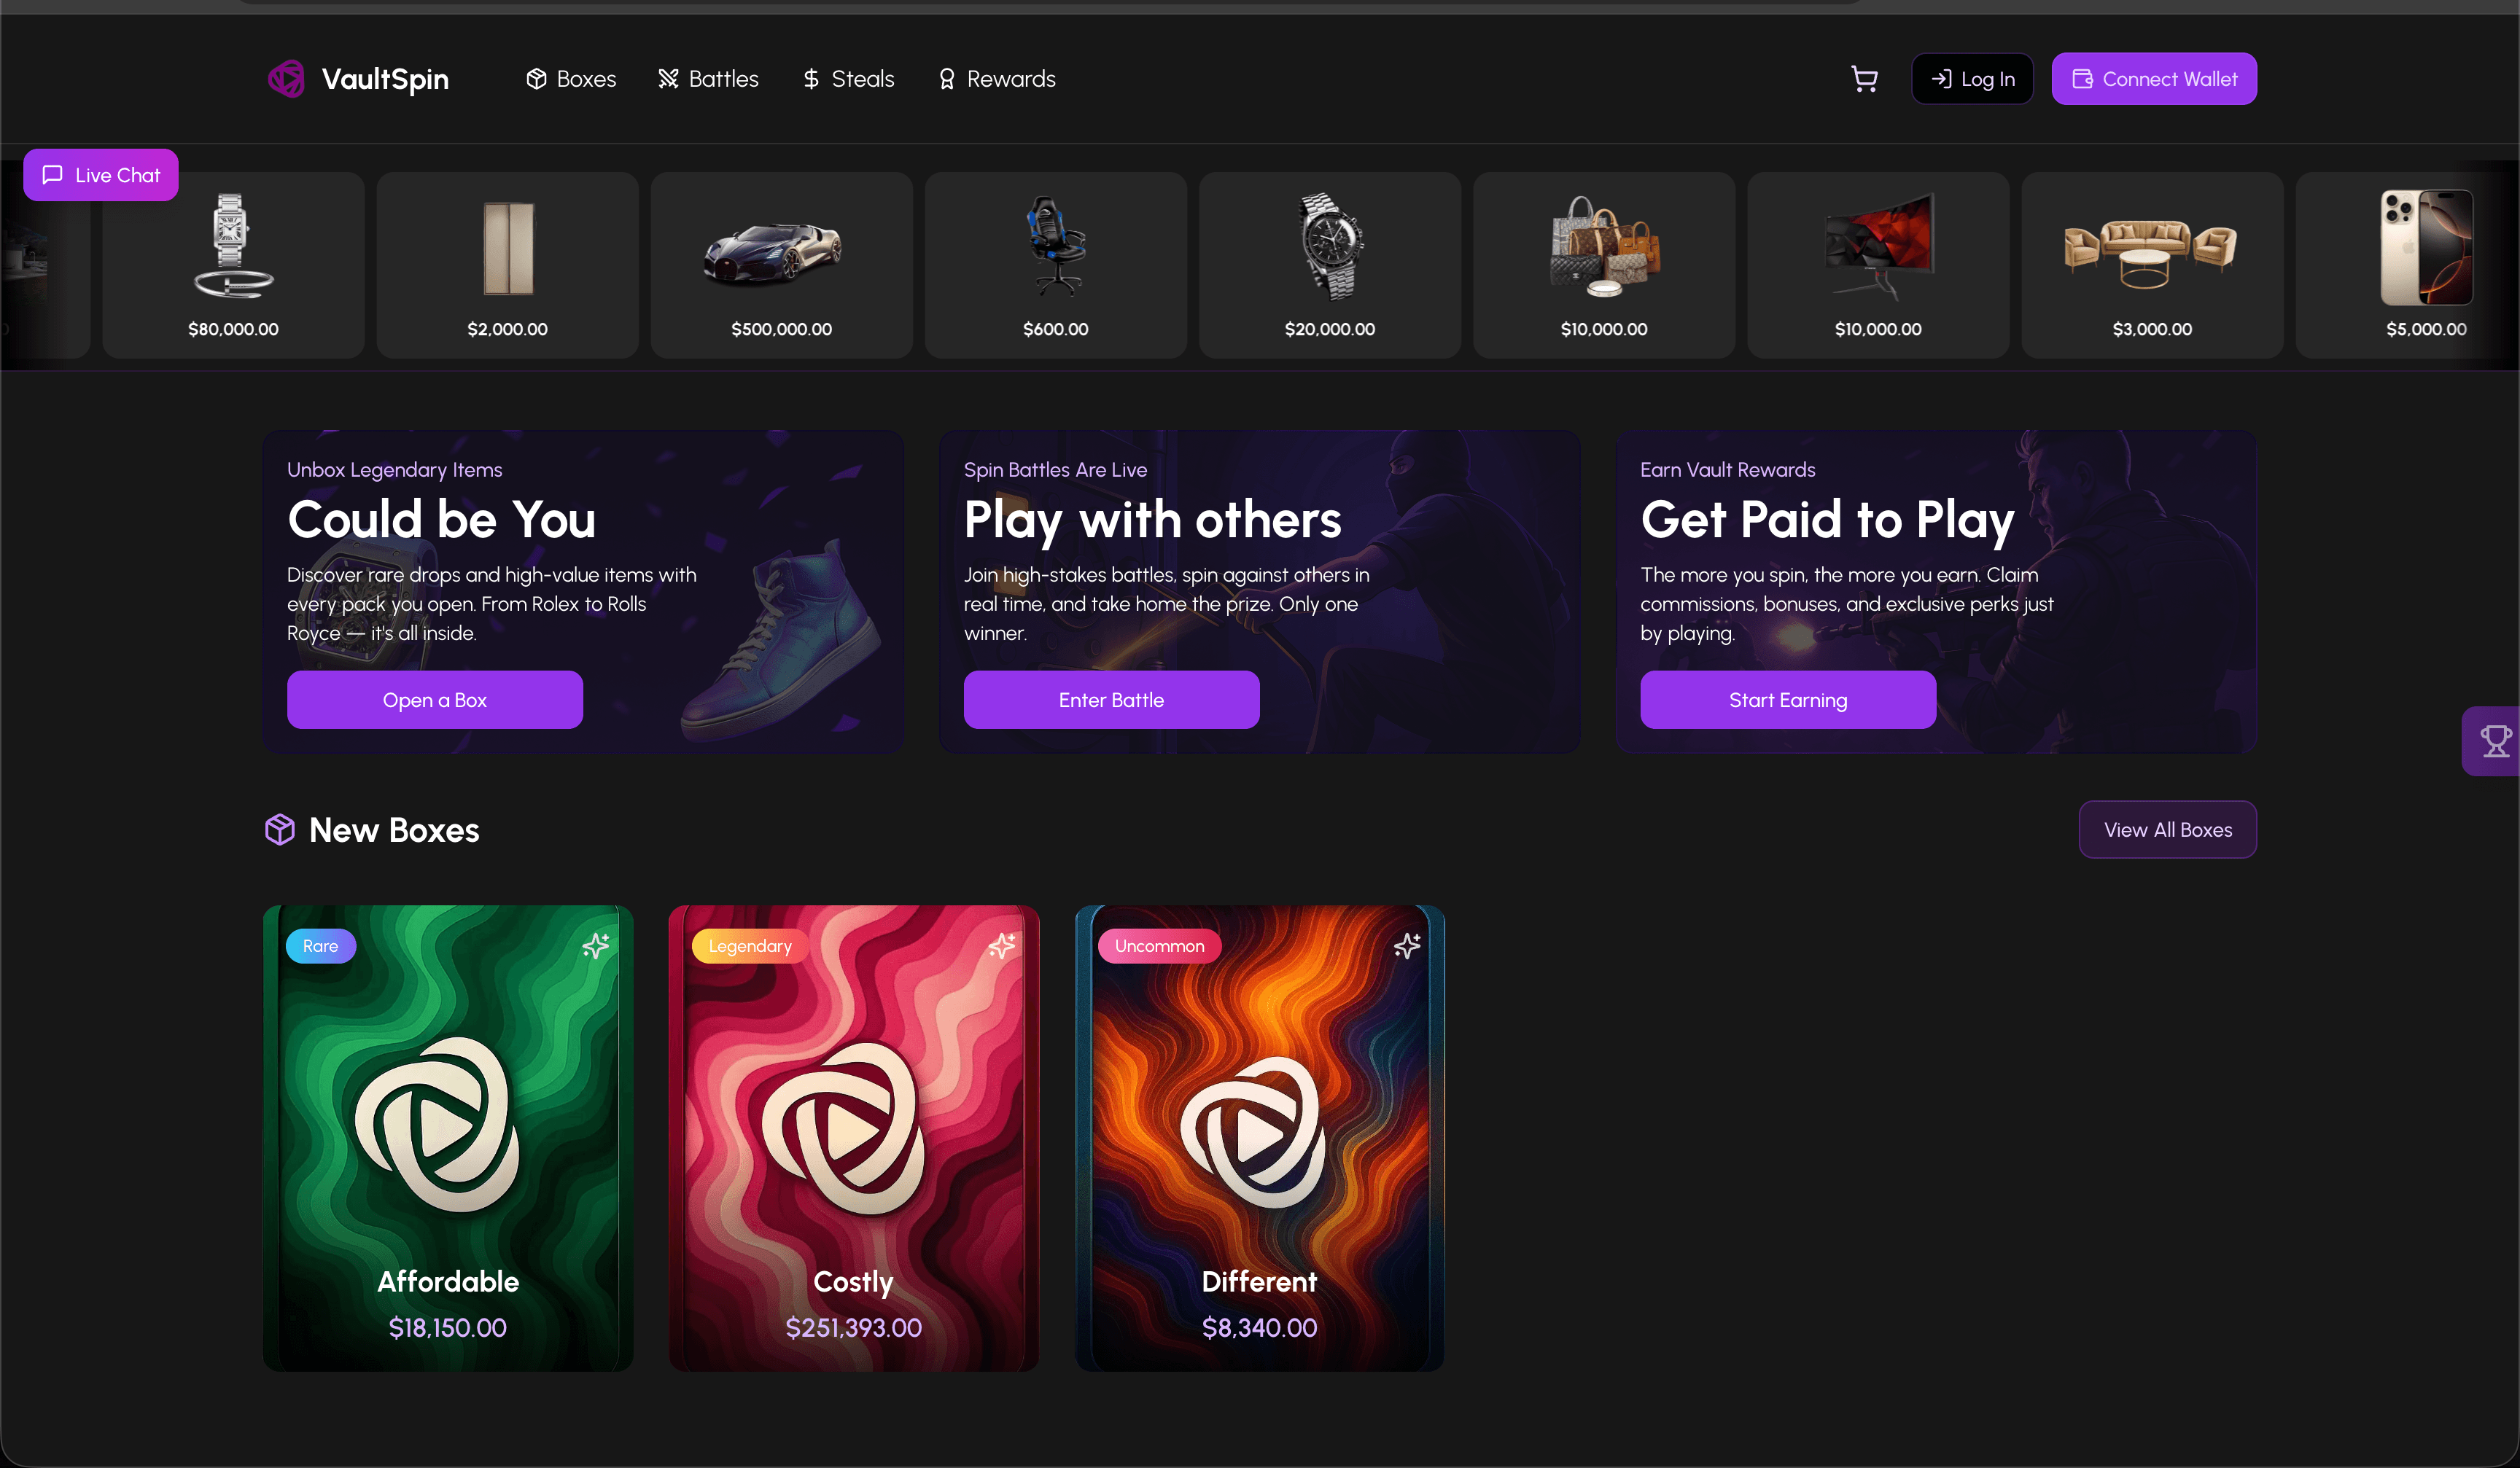Image resolution: width=2520 pixels, height=1468 pixels.
Task: Click the 'Play with others' heading
Action: coord(1153,520)
